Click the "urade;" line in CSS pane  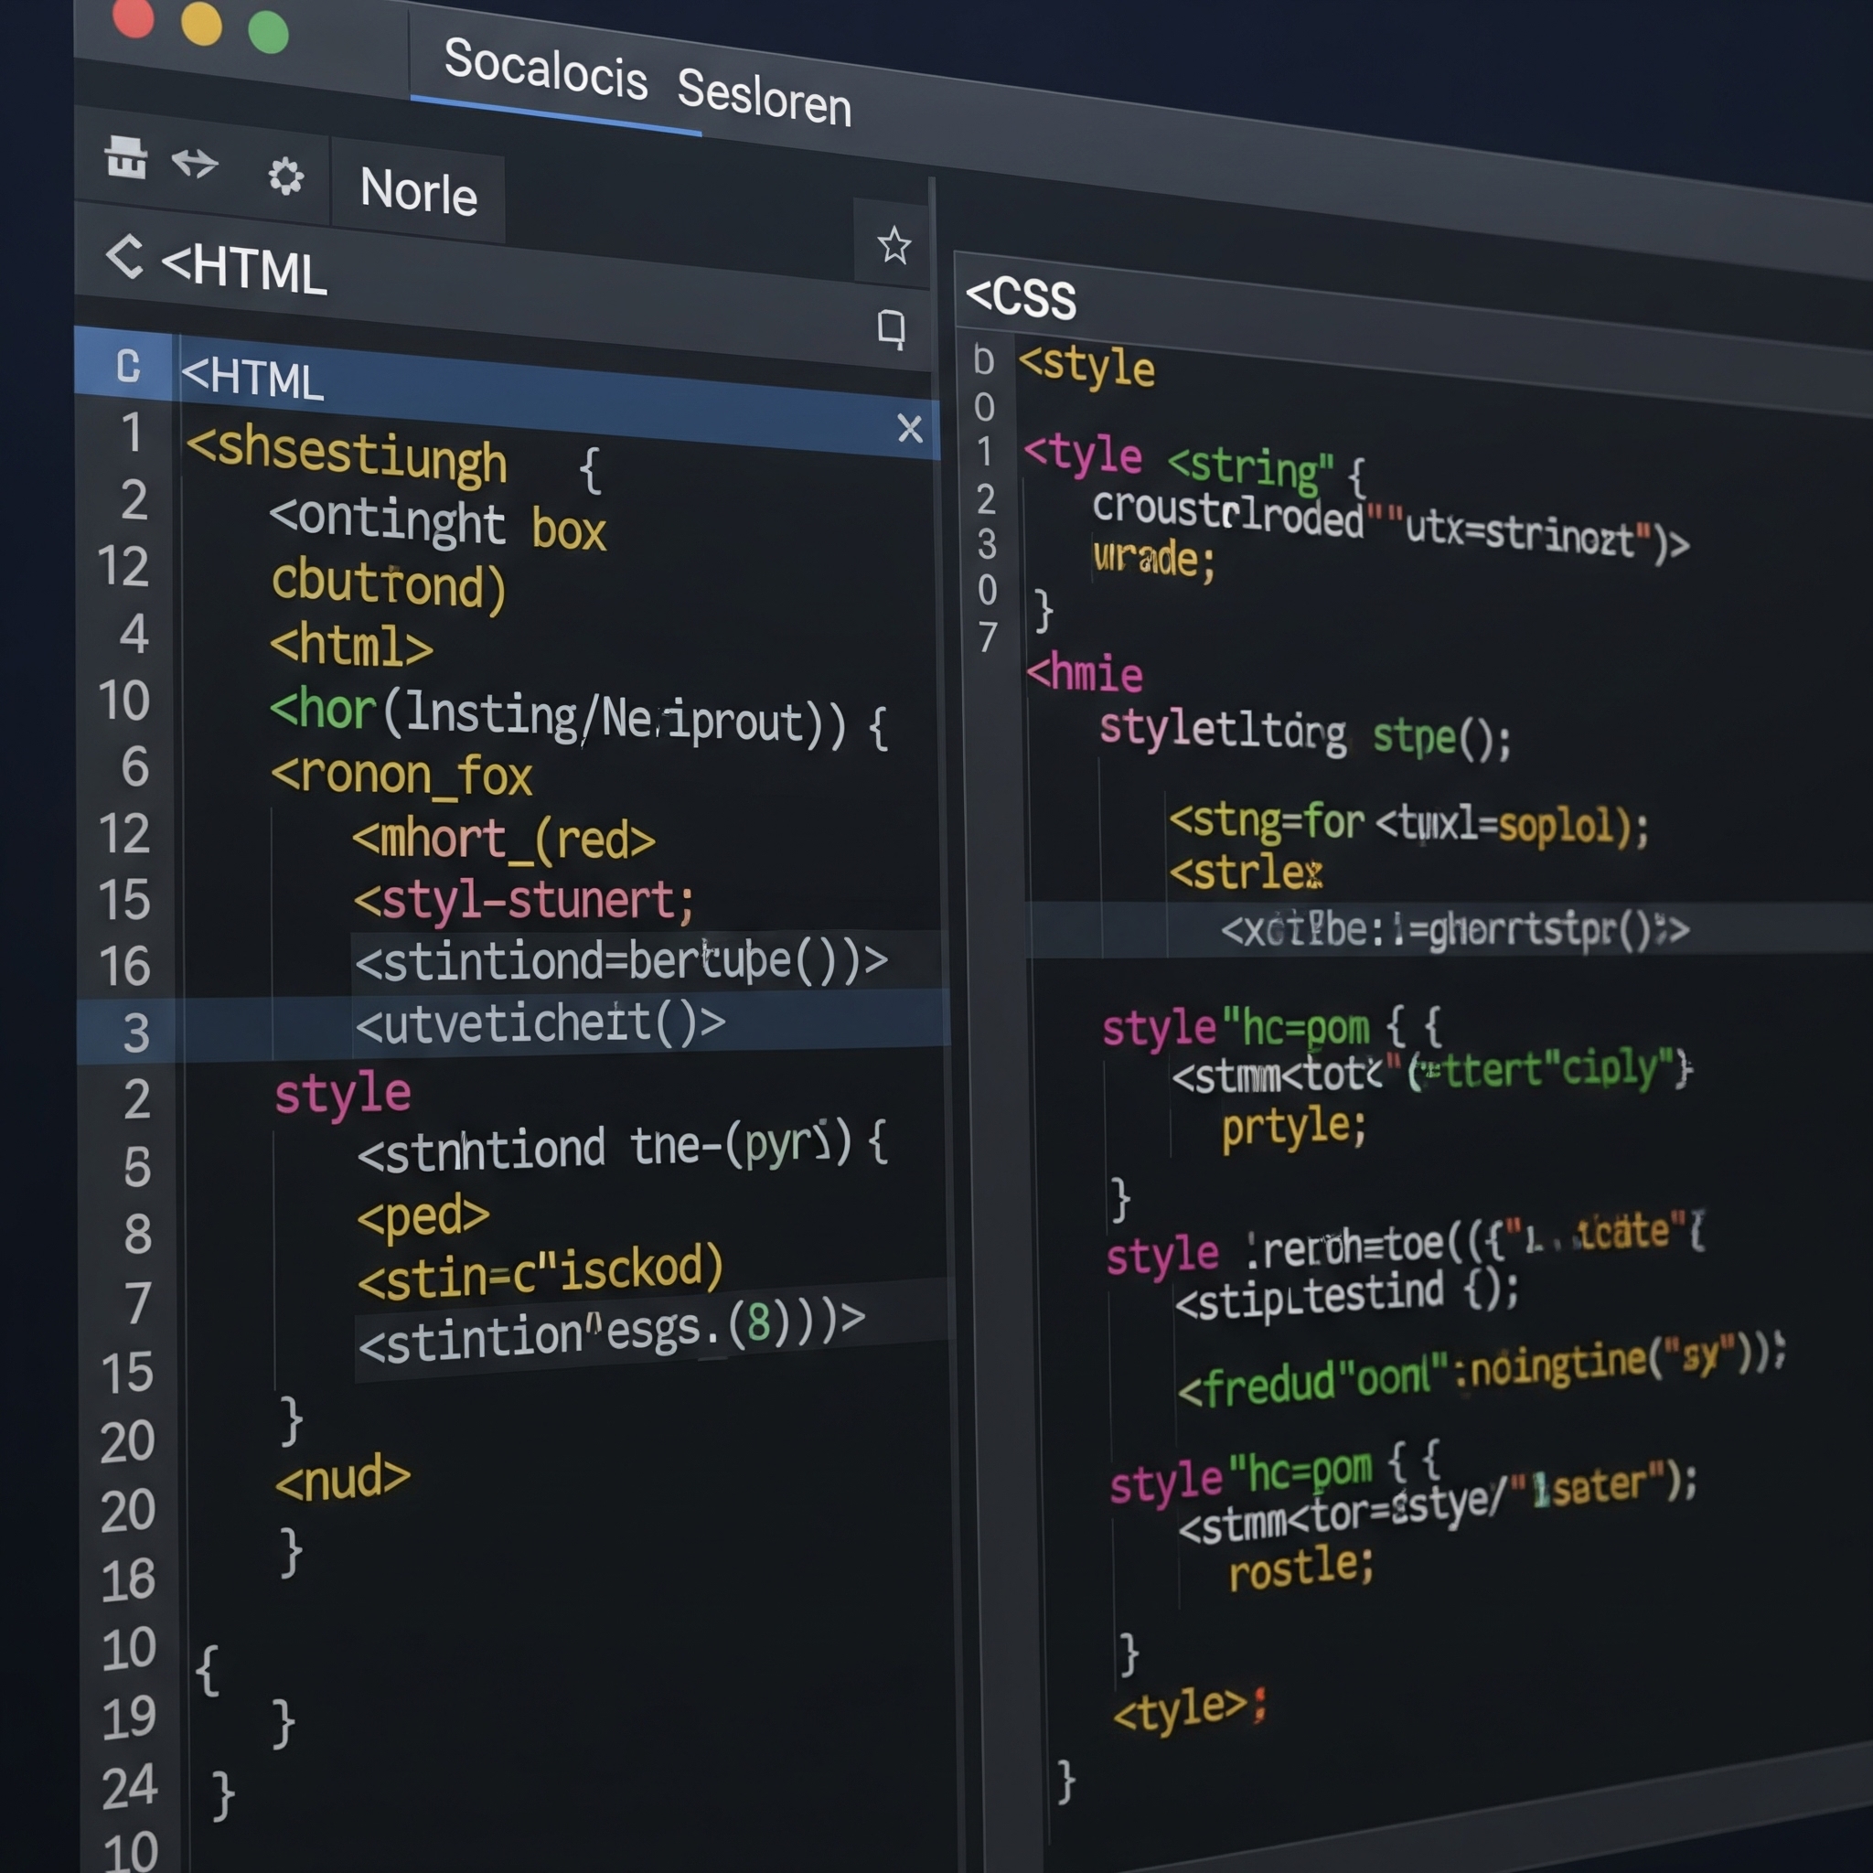[1153, 559]
